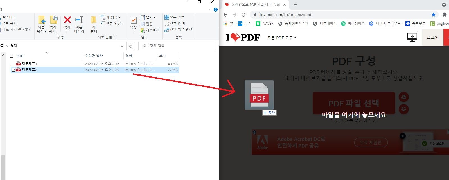Click the 로그인 (Login) button
449x180 pixels.
pos(433,37)
